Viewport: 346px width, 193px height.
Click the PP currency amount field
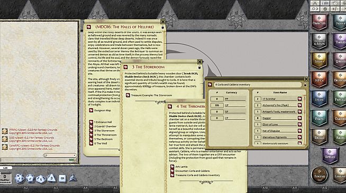(217, 99)
